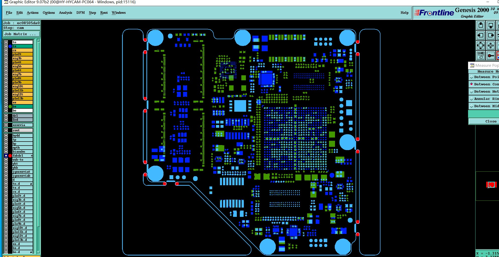Screen dimensions: 499x257
Task: Open the Rout menu
Action: click(104, 13)
